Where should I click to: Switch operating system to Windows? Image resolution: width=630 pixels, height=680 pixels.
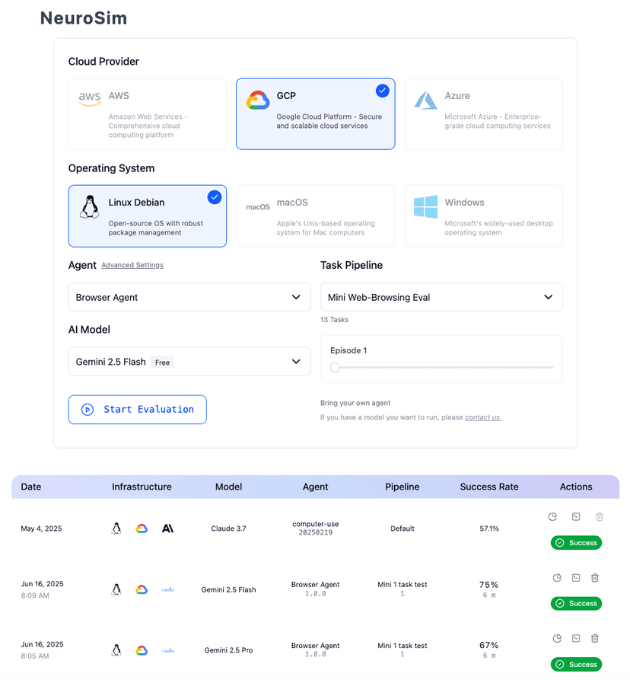pyautogui.click(x=483, y=215)
